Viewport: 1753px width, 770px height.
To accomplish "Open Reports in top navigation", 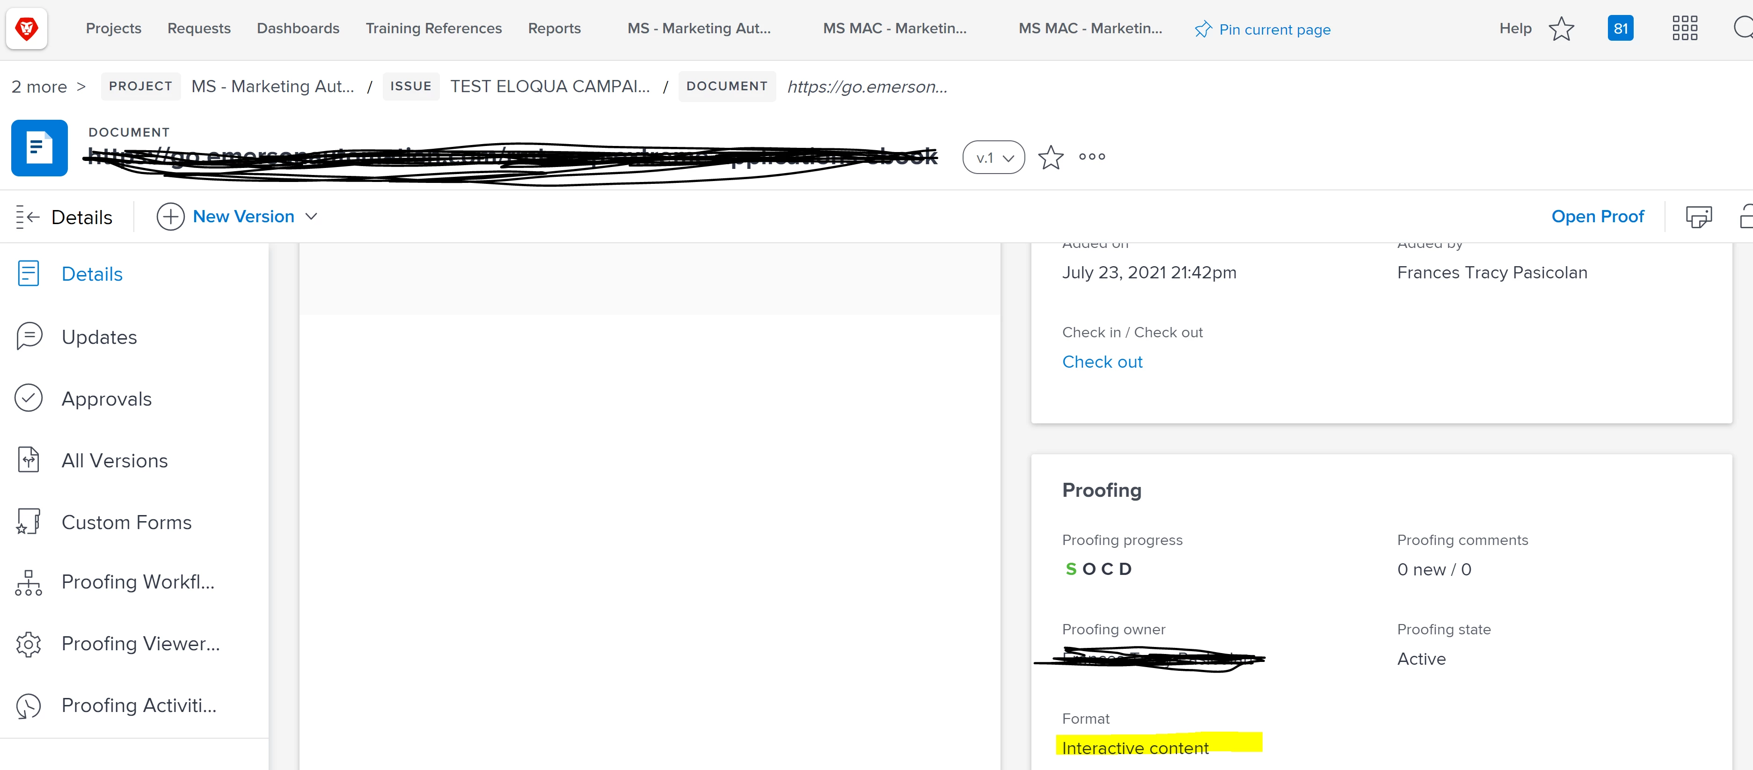I will 554,29.
